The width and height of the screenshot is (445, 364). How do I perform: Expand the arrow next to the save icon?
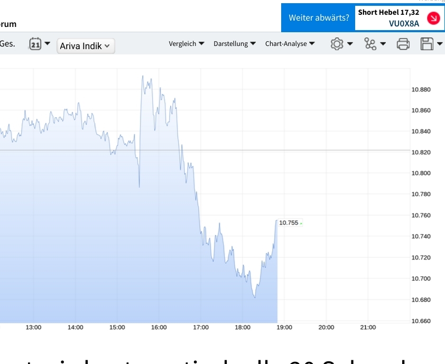pos(439,44)
